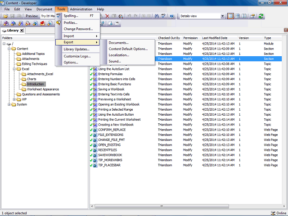
Task: Select Library Updates... menu entry
Action: (76, 49)
